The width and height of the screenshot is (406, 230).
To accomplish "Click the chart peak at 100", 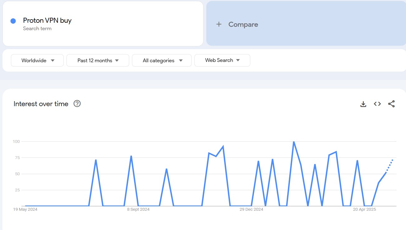I will coord(294,142).
